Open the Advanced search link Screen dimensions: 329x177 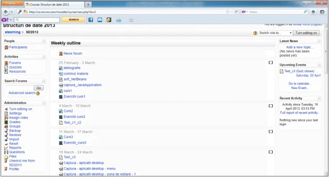pyautogui.click(x=22, y=93)
